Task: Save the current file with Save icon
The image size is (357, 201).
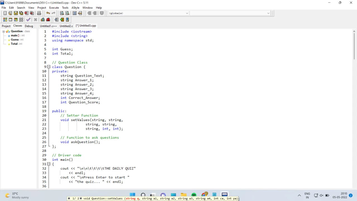Action: (16, 13)
